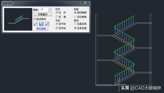The width and height of the screenshot is (164, 93).
Task: Increase the 跑数 value with up arrow
Action: (x=50, y=9)
